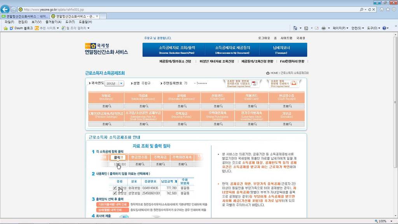Click the printer icon in command bar
Viewport: 398px width, 224px height.
point(324,28)
